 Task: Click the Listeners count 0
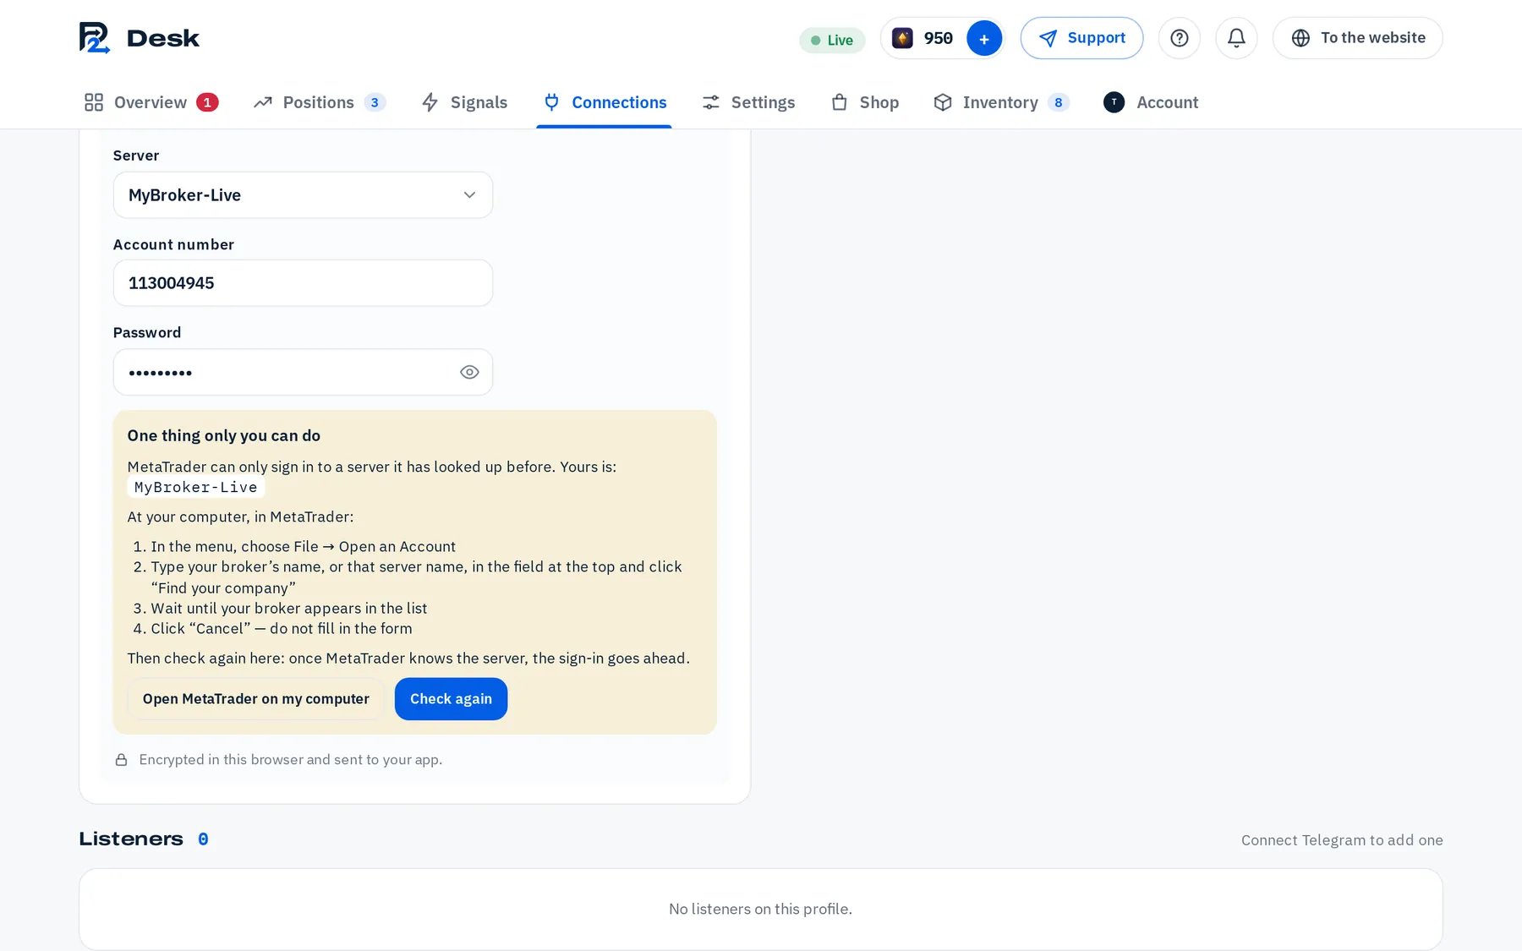[x=203, y=839]
